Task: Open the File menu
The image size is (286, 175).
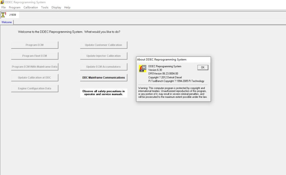Action: coord(3,8)
